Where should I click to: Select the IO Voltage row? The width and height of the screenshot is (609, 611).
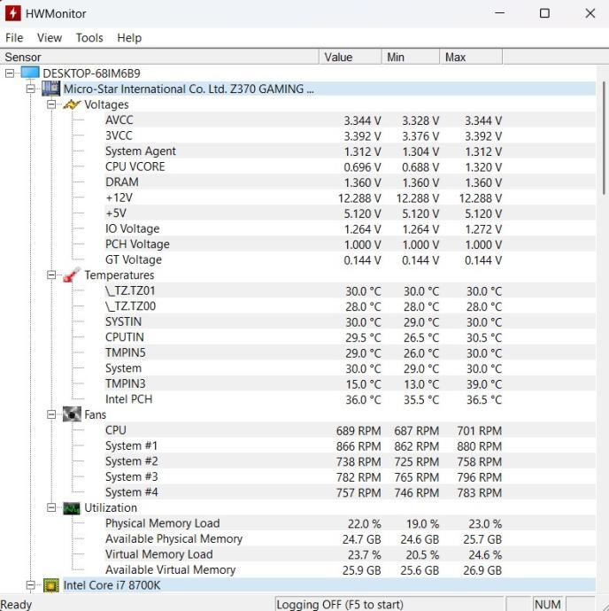tap(350, 228)
